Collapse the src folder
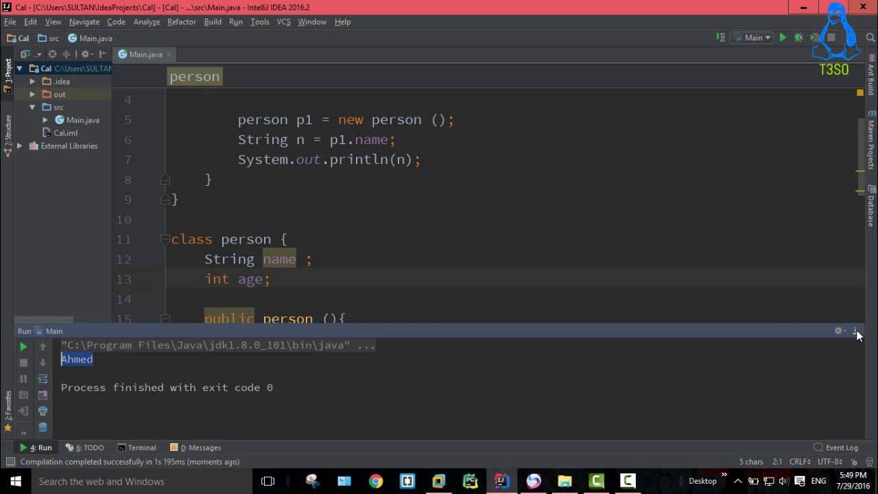The height and width of the screenshot is (494, 878). point(32,107)
